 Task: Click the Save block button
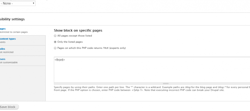[x=9, y=107]
